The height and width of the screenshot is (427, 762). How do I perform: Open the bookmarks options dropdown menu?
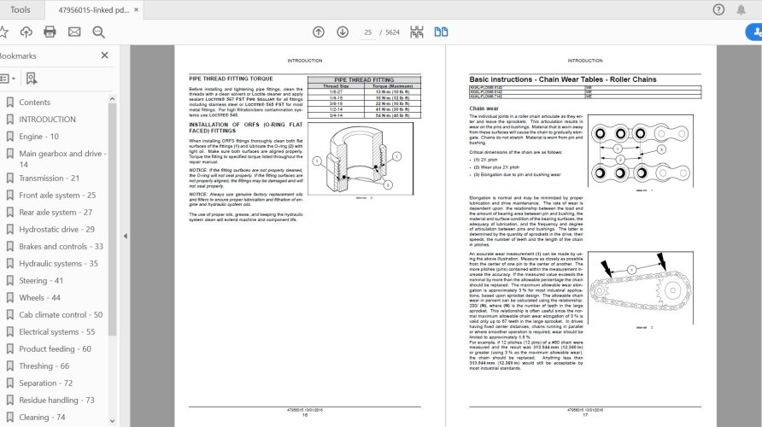[x=8, y=79]
